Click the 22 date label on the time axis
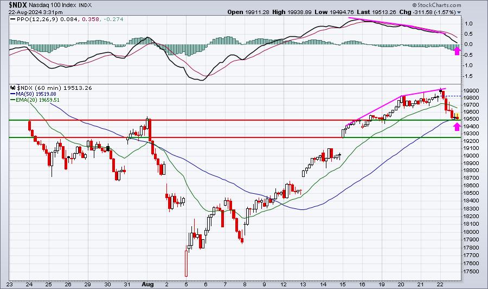Viewport: 488px width, 289px height. [x=440, y=284]
